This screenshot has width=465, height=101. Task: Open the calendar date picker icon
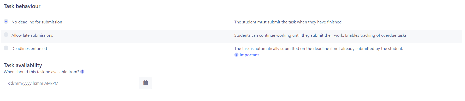(x=145, y=83)
